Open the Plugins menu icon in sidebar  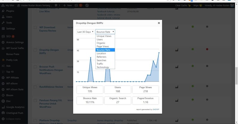(x=3, y=11)
